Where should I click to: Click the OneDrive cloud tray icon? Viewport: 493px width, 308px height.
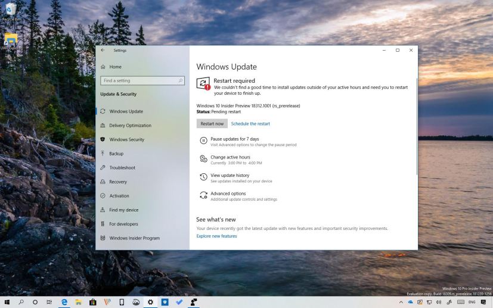click(411, 303)
